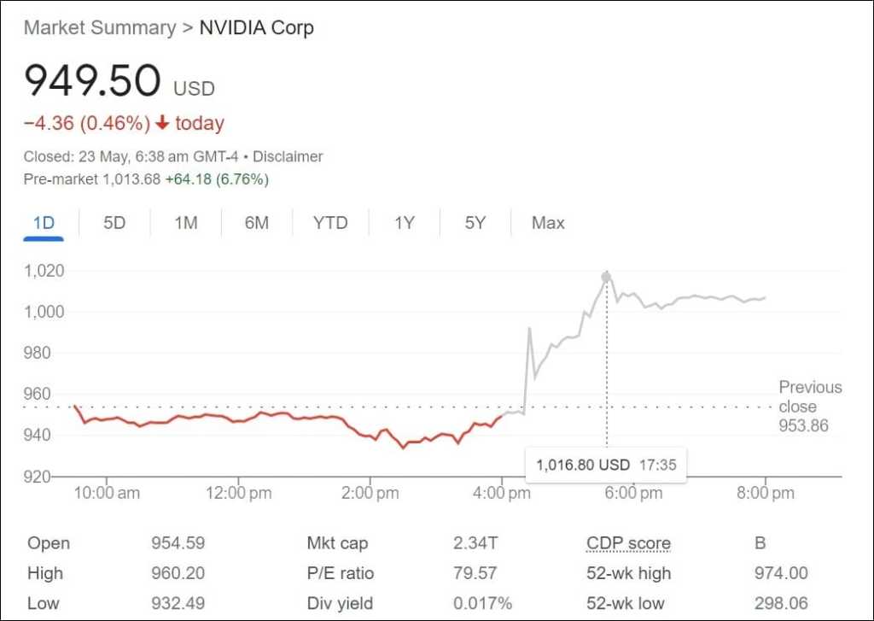Viewport: 874px width, 621px height.
Task: Click the 949.50 USD price
Action: pos(92,81)
